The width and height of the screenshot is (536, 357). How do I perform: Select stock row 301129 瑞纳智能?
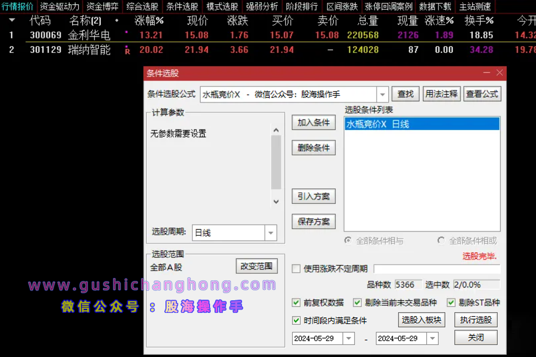pos(268,50)
